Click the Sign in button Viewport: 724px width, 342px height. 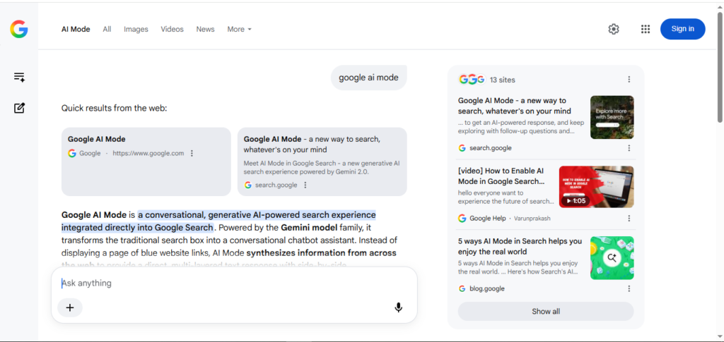click(x=682, y=29)
